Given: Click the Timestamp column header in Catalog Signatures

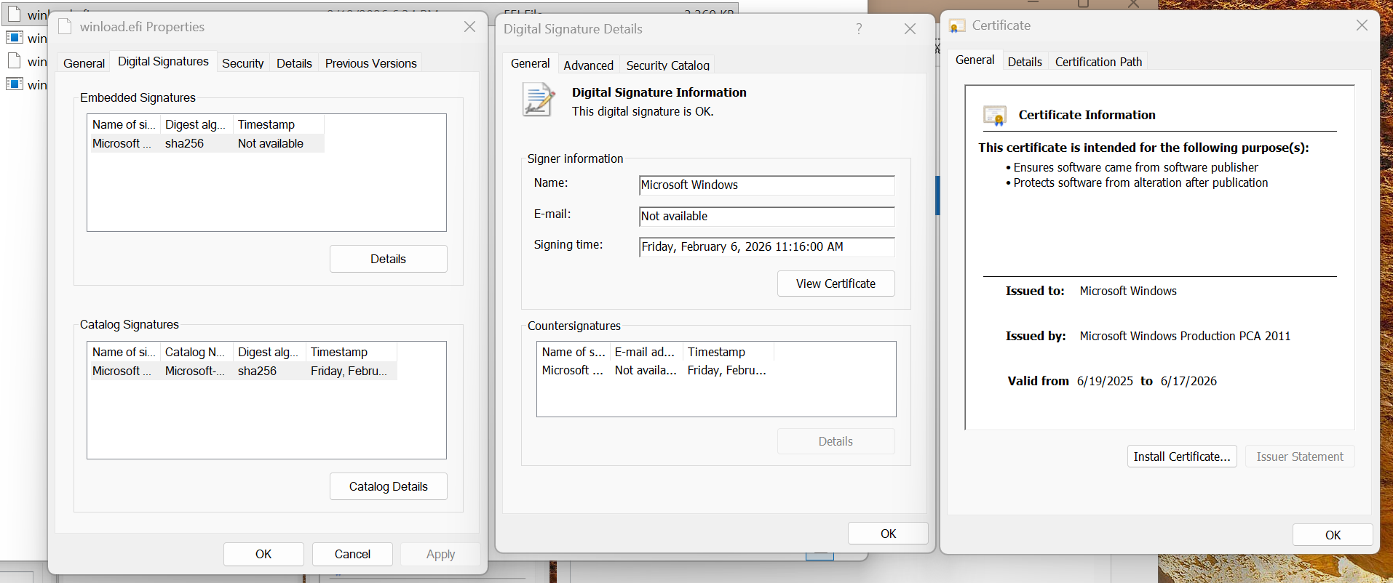Looking at the screenshot, I should (x=352, y=352).
